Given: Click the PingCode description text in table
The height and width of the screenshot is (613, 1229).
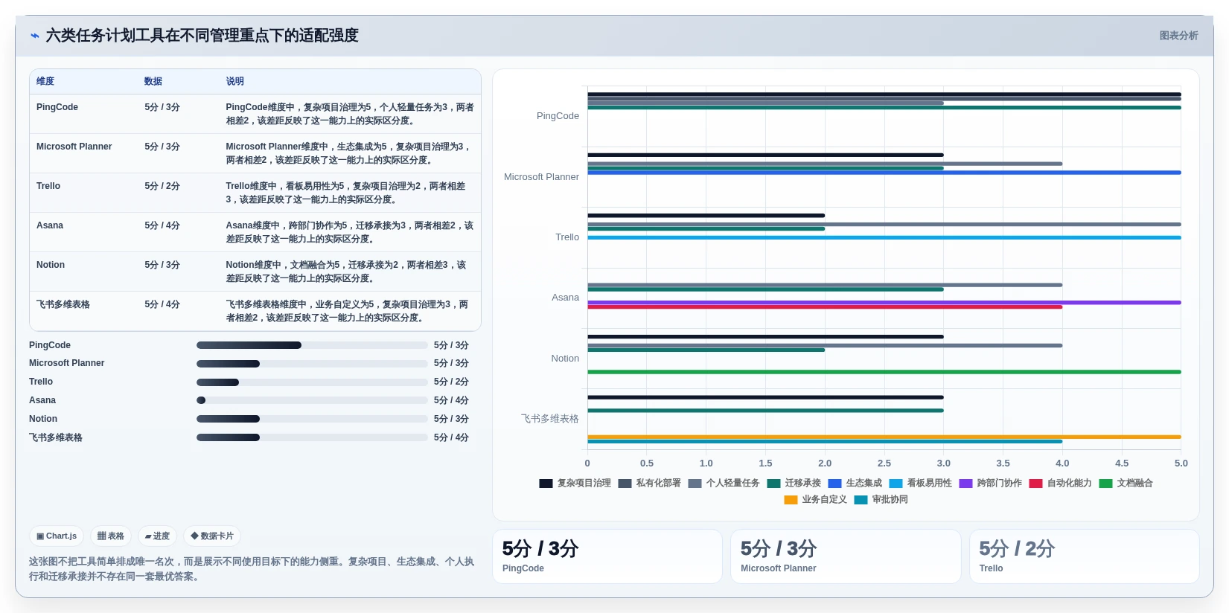Looking at the screenshot, I should [350, 114].
